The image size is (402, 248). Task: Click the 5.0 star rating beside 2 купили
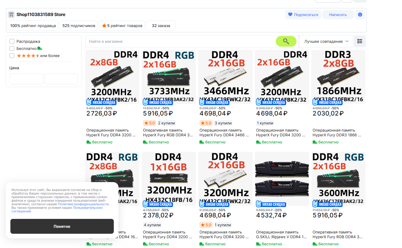tap(149, 123)
